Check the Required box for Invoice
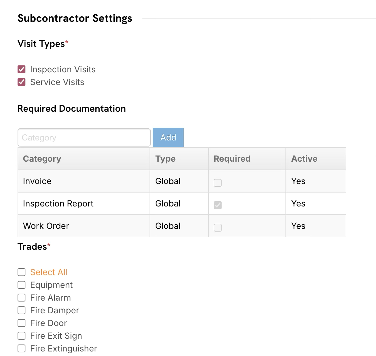 coord(218,183)
